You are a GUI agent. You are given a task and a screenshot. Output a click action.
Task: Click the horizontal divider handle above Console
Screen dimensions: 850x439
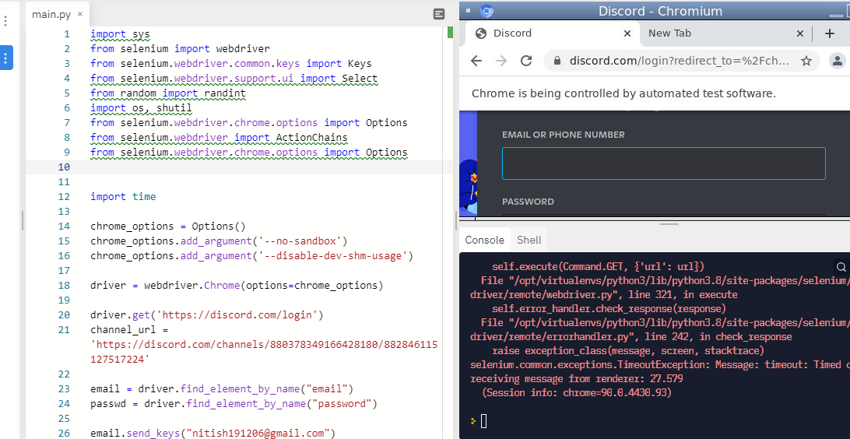(x=669, y=223)
